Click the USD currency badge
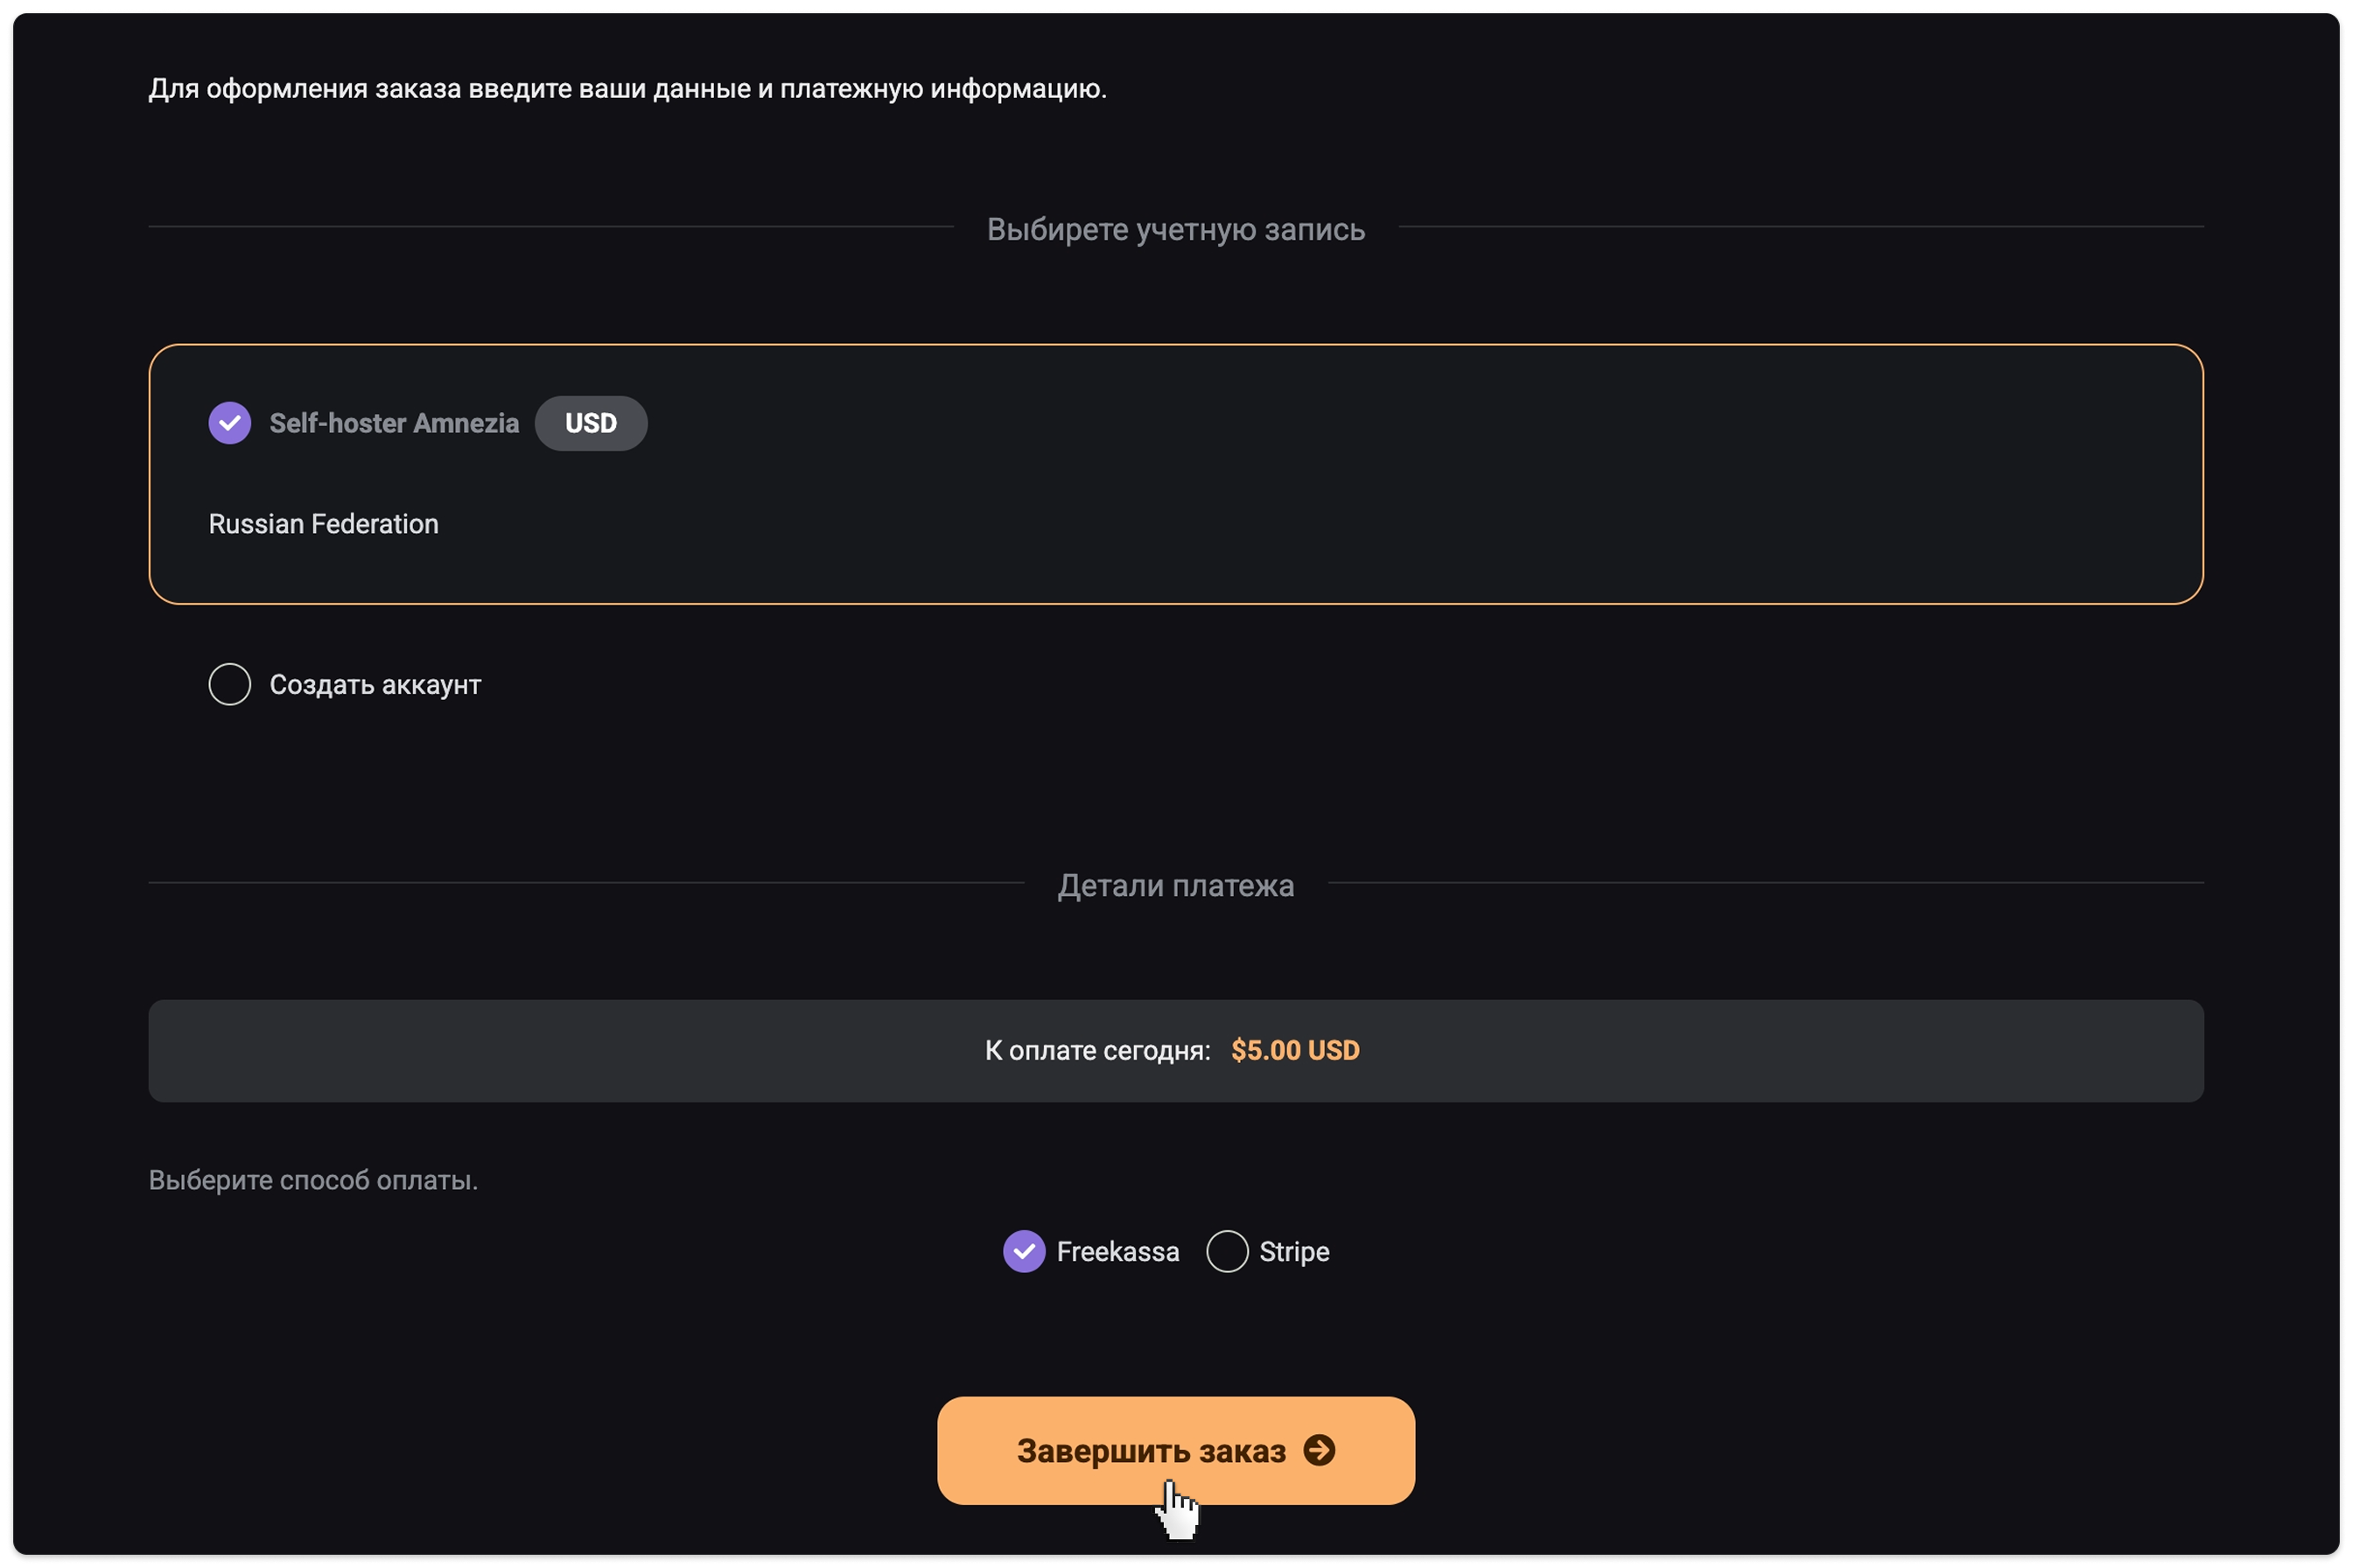The width and height of the screenshot is (2353, 1568). pos(591,423)
